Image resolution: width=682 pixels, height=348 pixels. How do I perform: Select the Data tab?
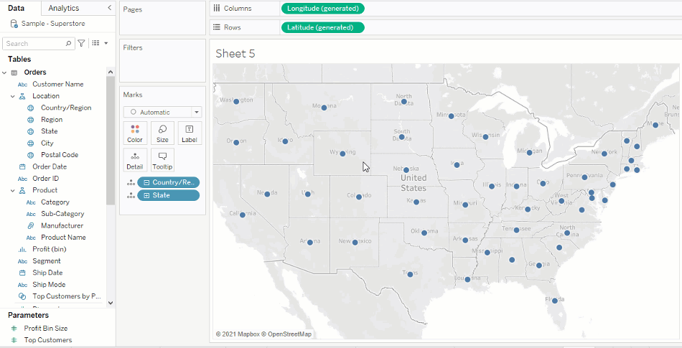pos(17,8)
